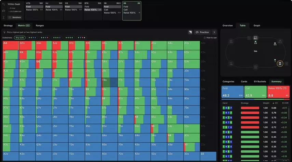
Task: Select the T8s cell in matrix
Action: point(109,82)
